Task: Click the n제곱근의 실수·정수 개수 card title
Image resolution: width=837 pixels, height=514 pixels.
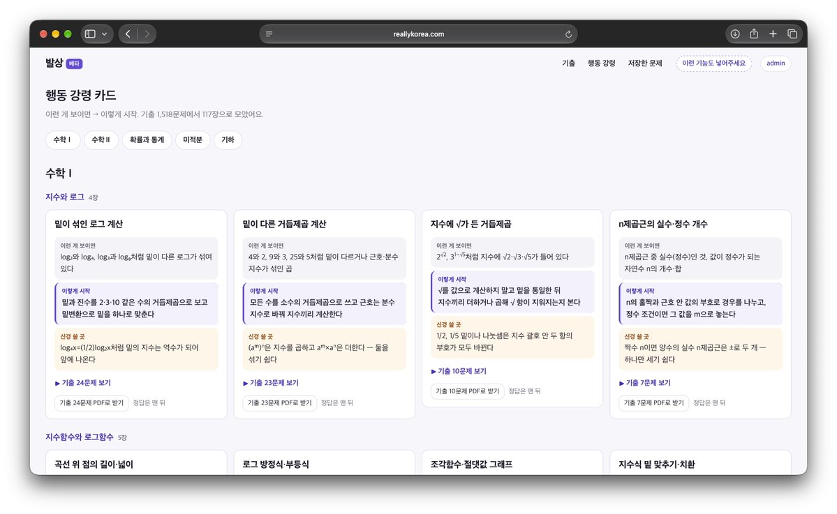Action: click(x=663, y=224)
